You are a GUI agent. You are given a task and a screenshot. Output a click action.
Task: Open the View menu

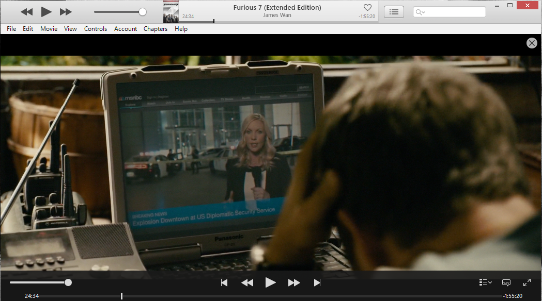coord(70,29)
